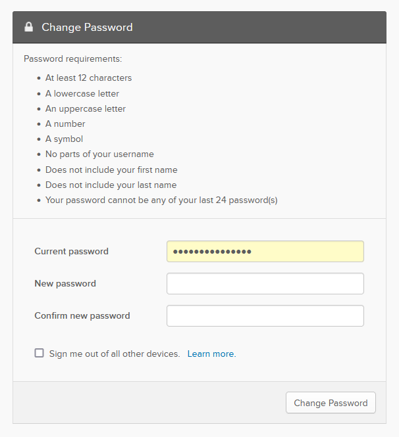Enable sign out of all other devices checkbox
This screenshot has width=399, height=437.
[39, 353]
